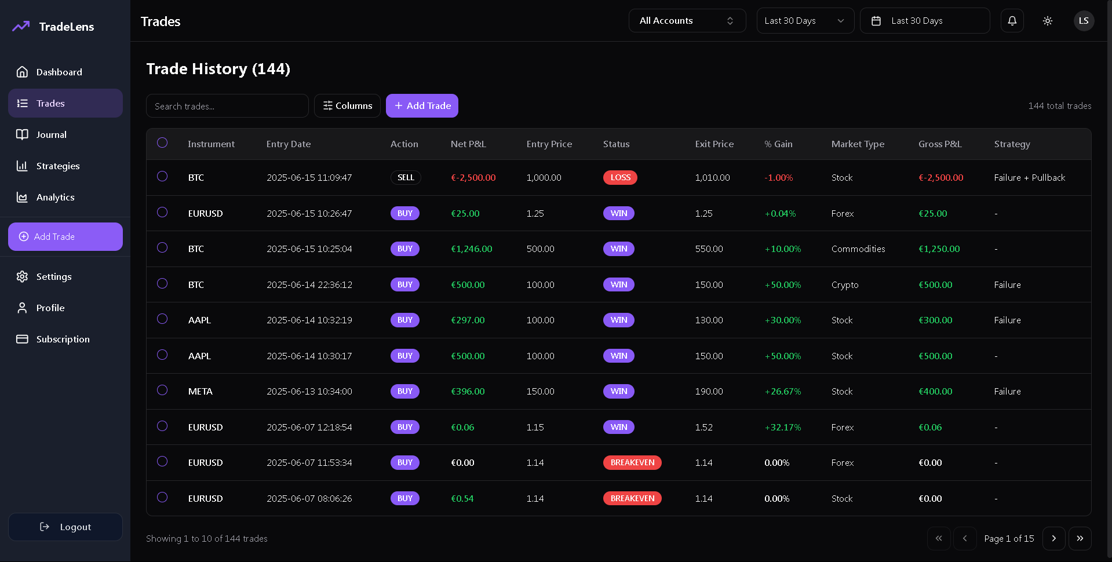Click the Crypto market type cell
The width and height of the screenshot is (1112, 562).
845,284
